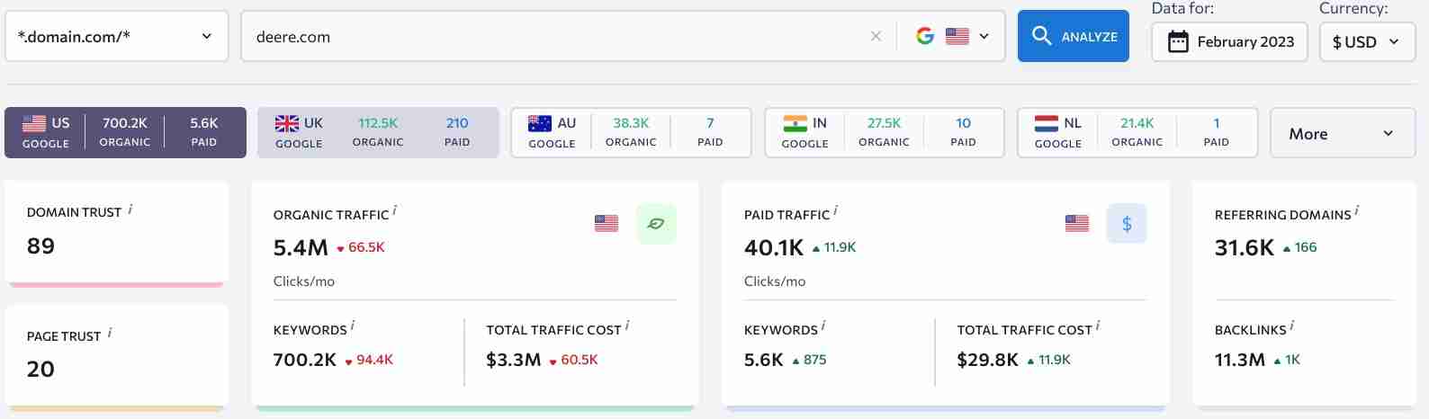Click the green leaf icon in Organic Traffic

(656, 224)
